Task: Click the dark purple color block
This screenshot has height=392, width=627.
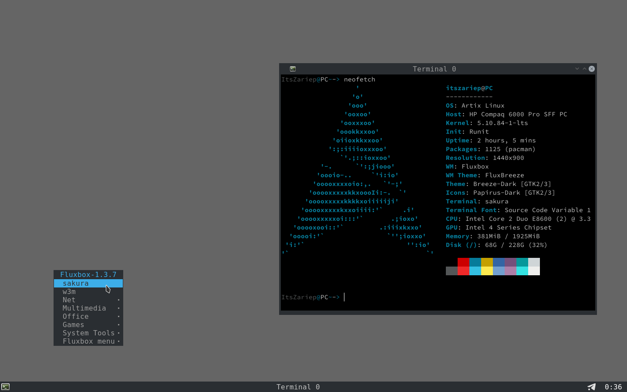Action: [510, 262]
